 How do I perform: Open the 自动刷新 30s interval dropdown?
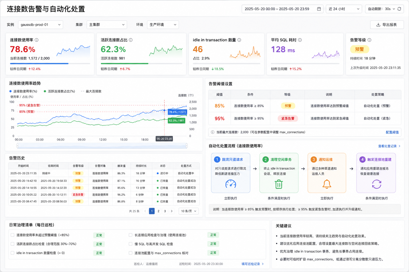[382, 9]
